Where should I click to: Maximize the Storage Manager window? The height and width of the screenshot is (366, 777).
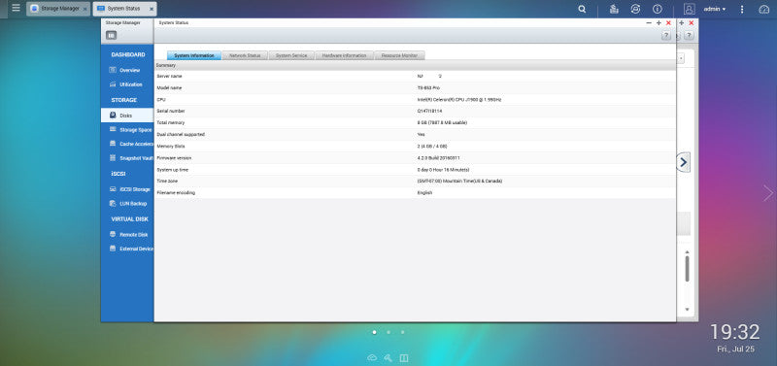682,22
